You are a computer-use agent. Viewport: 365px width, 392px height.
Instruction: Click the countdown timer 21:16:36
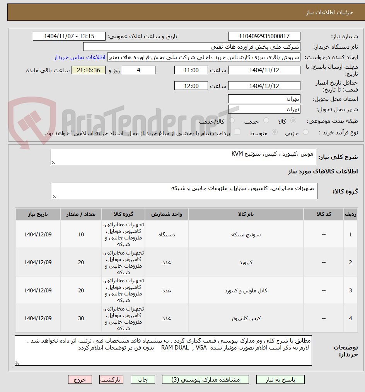89,70
